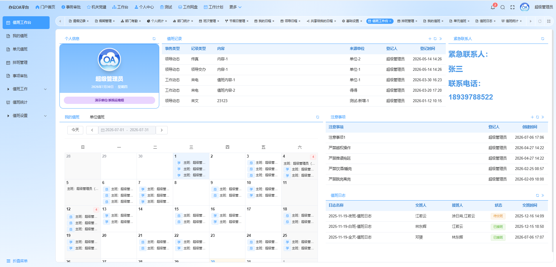Close the 值班统计 tab

tap(521, 21)
